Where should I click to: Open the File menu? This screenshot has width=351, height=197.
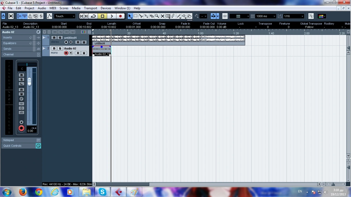(x=10, y=8)
